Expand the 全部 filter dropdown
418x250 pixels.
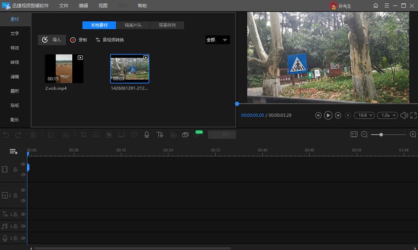218,40
